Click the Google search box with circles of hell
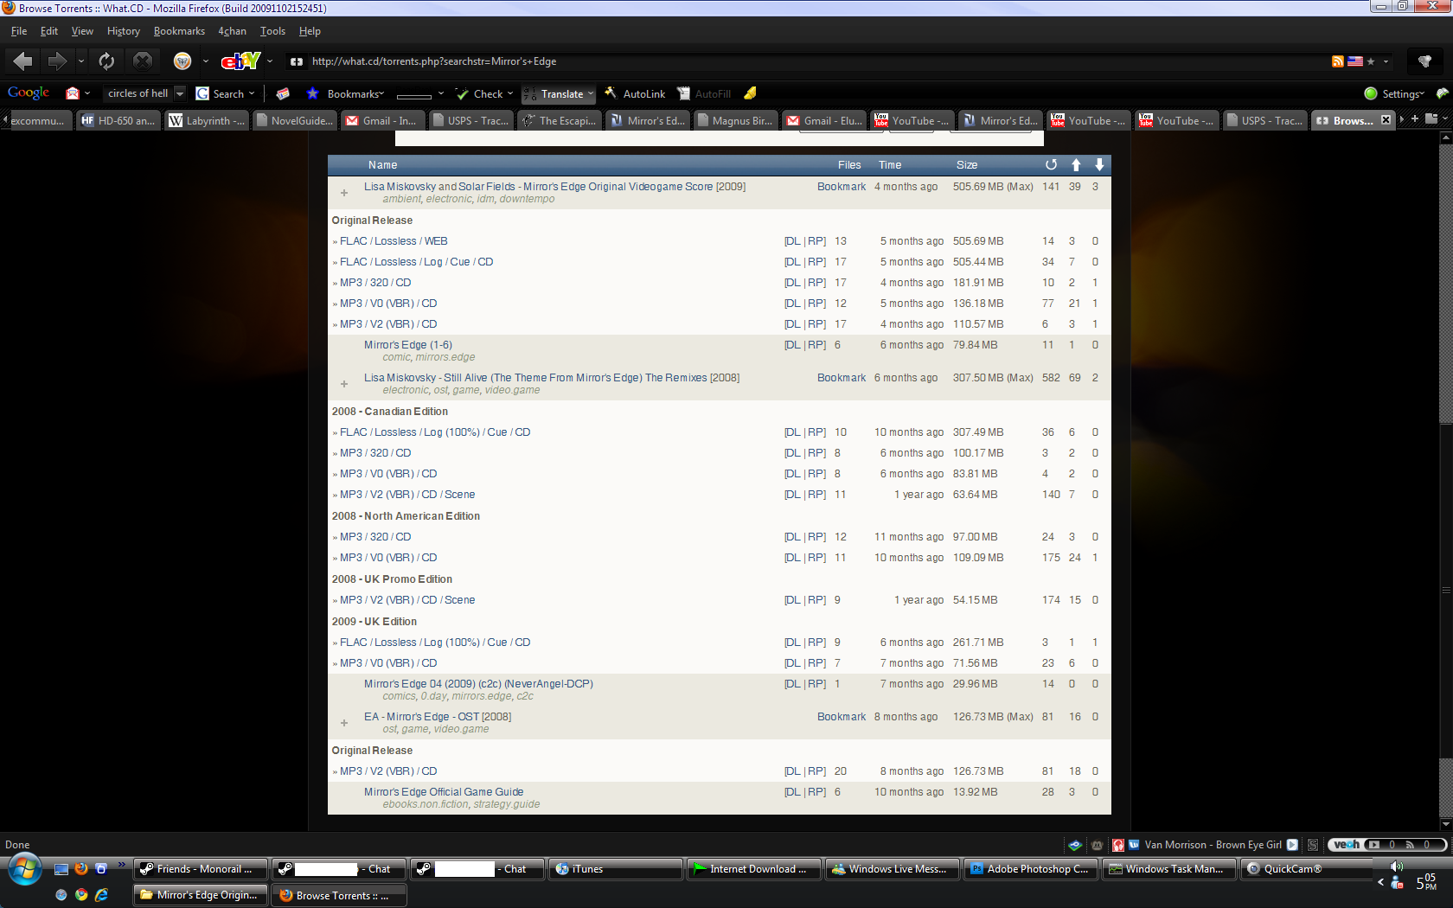Image resolution: width=1453 pixels, height=908 pixels. (x=138, y=93)
